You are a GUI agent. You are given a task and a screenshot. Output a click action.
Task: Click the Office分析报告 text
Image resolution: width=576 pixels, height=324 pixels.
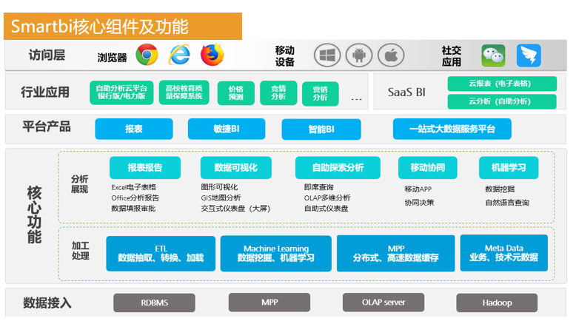pyautogui.click(x=135, y=198)
